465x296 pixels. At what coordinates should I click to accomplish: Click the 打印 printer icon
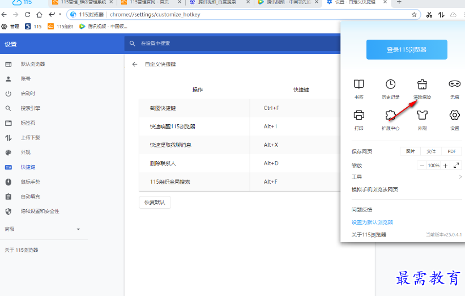[x=359, y=115]
